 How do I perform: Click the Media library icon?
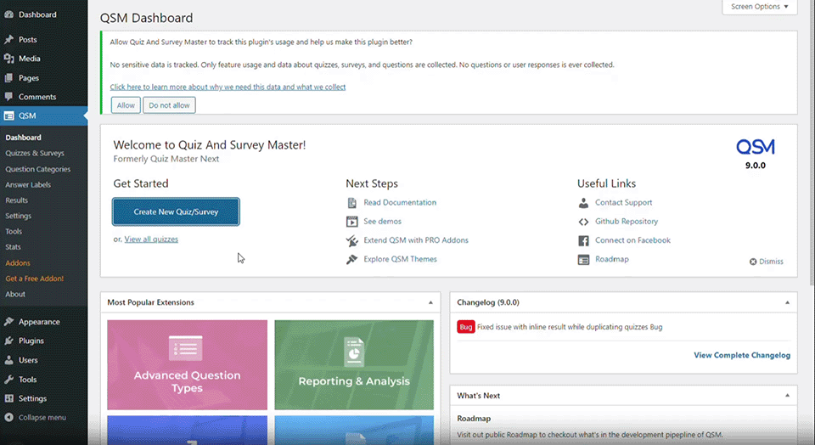coord(8,59)
